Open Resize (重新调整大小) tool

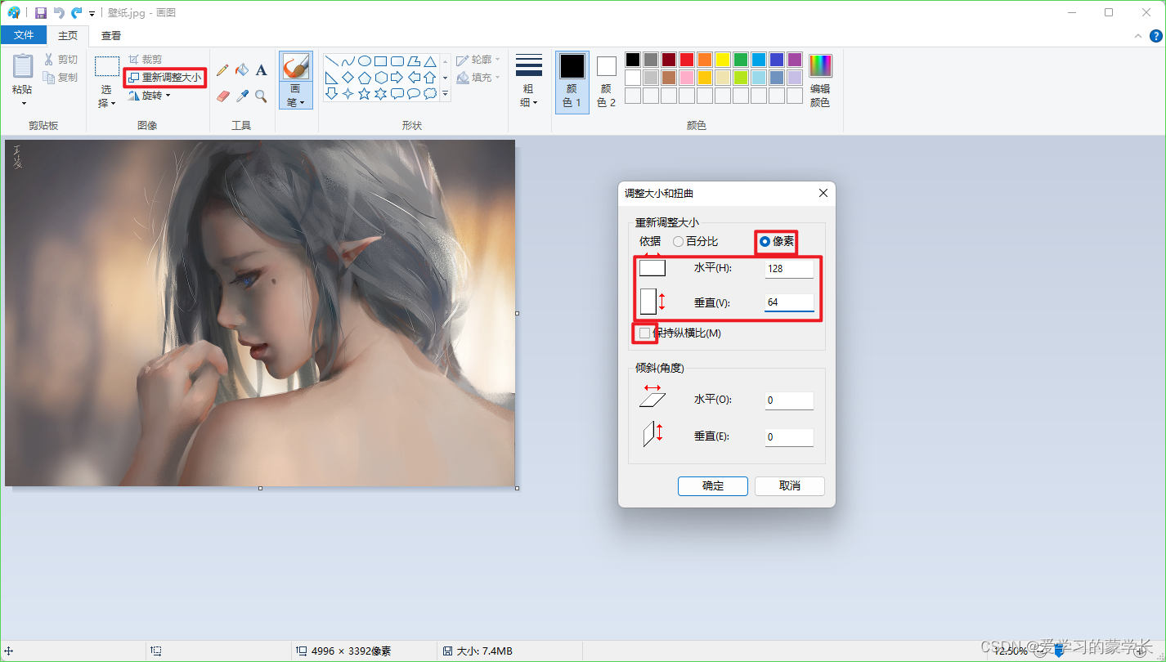point(164,78)
